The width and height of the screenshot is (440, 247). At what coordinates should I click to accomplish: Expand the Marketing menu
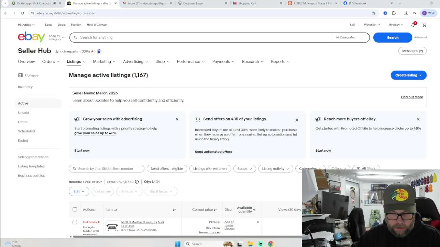pyautogui.click(x=104, y=61)
